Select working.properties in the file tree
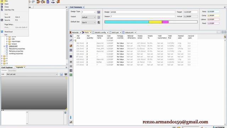Image resolution: width=227 pixels, height=128 pixels. [16, 54]
